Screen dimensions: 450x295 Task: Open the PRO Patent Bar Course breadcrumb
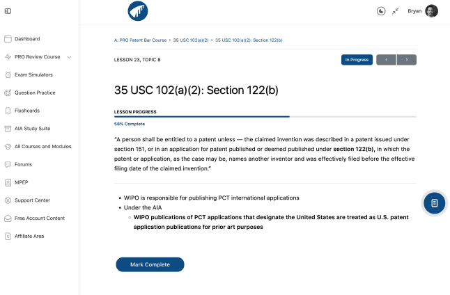point(140,40)
